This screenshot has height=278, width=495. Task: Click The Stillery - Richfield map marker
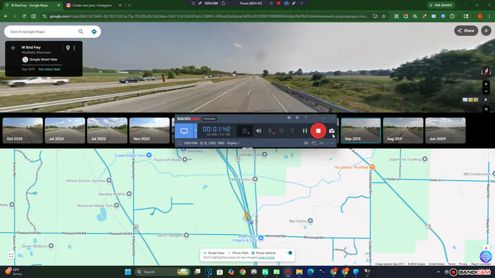(372, 166)
